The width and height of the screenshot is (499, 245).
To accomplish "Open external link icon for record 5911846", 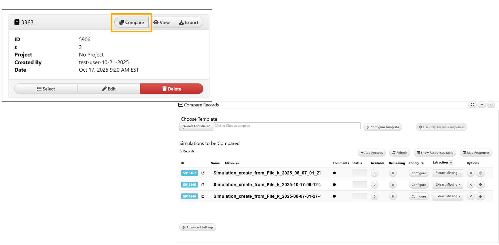I will click(x=203, y=196).
